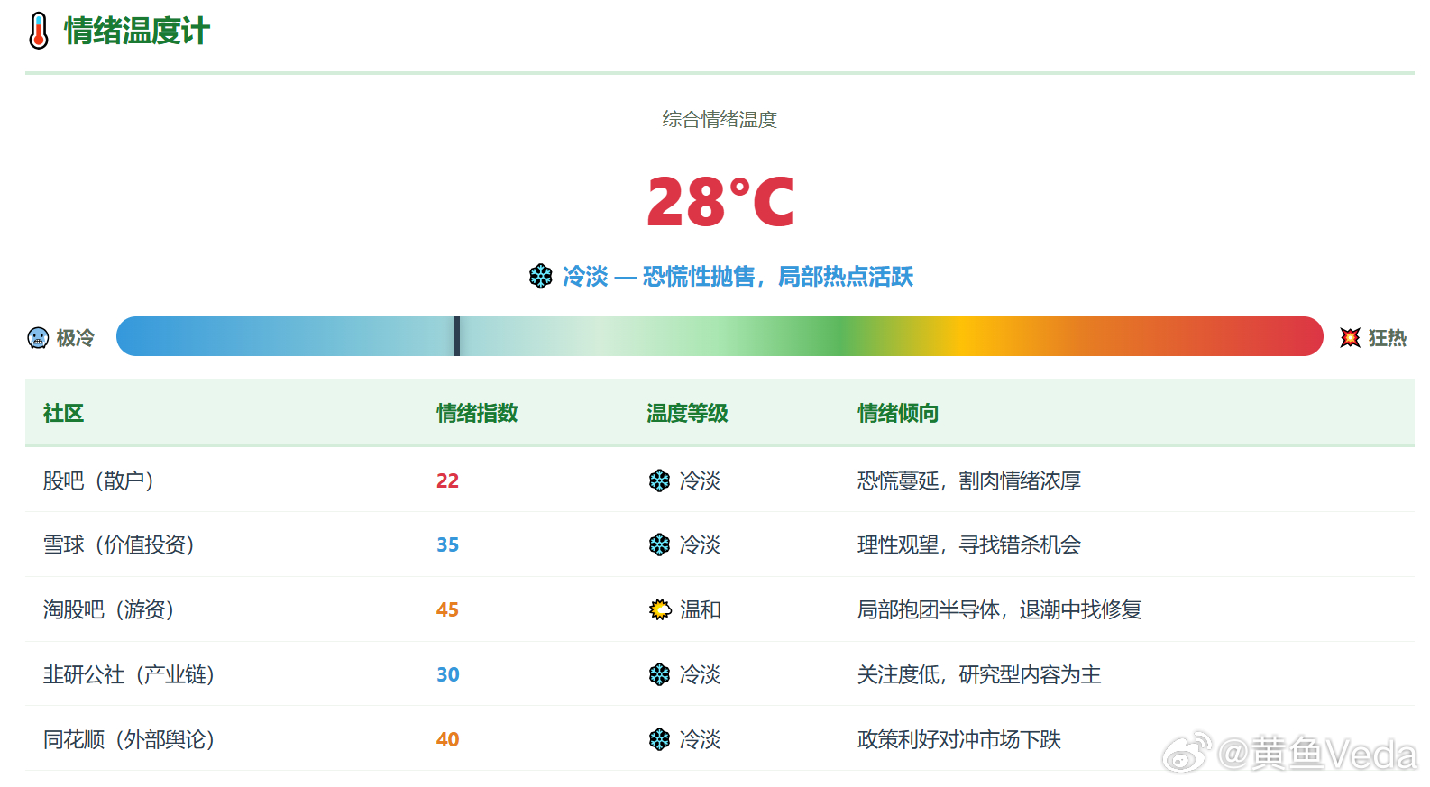Click the text 政策利好对冲市场下跌
The height and width of the screenshot is (787, 1430).
[959, 739]
